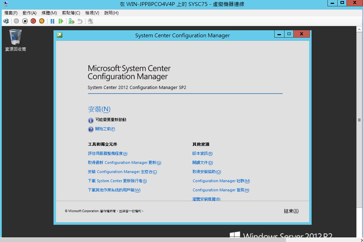This screenshot has height=242, width=363.
Task: Click 評估伺服器整備程度(A) link
Action: tap(108, 153)
